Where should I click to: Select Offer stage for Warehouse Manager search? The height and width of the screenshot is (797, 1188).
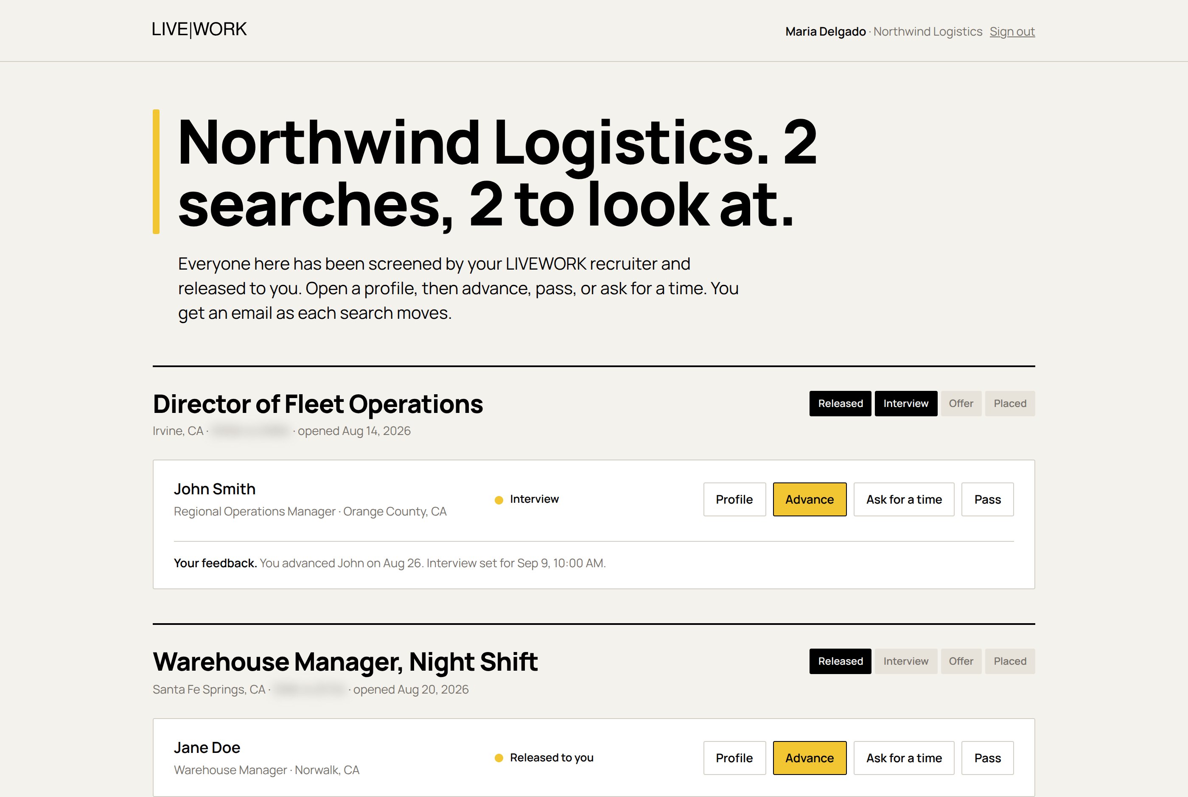(x=961, y=661)
